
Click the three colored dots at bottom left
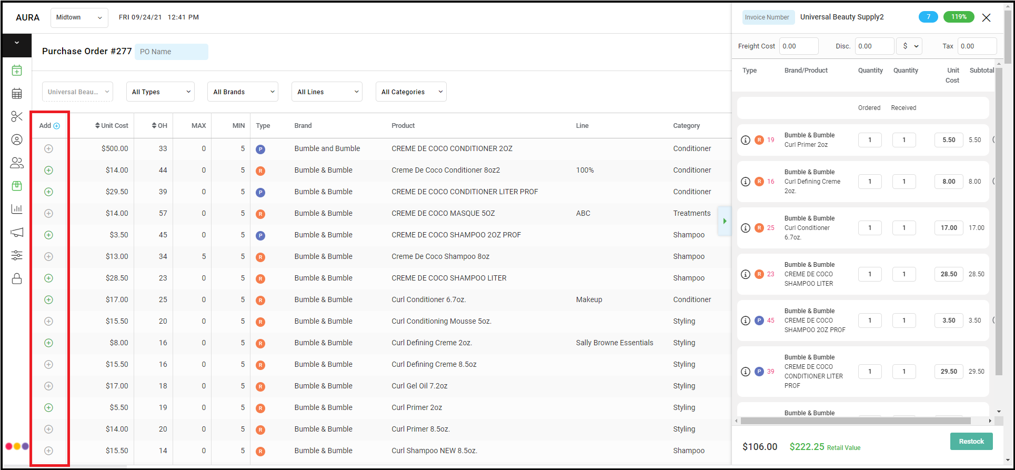17,446
